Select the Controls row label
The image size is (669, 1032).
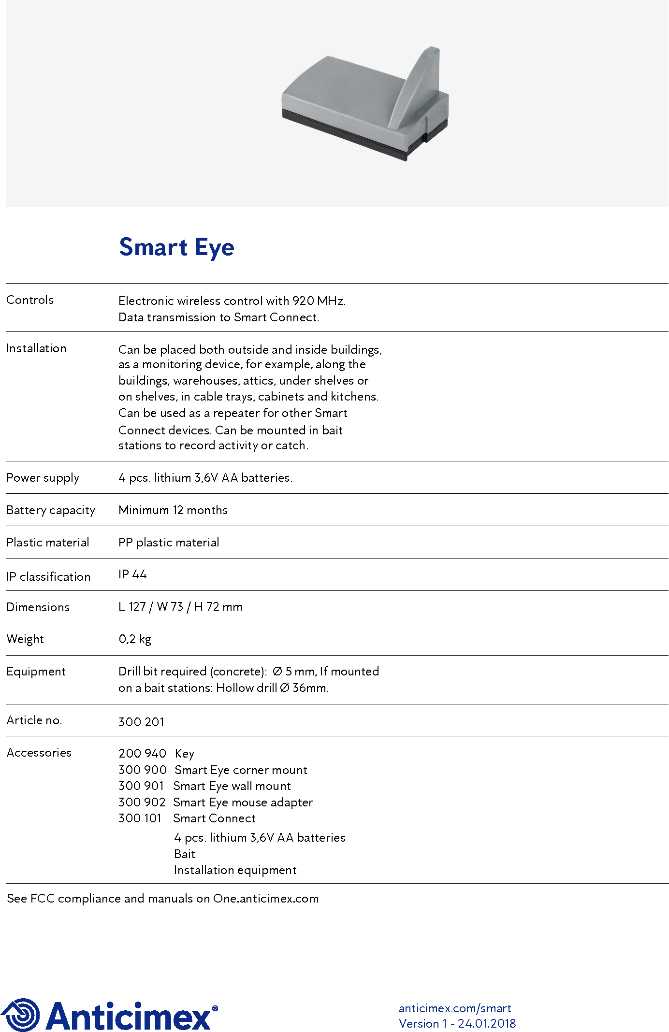[30, 300]
